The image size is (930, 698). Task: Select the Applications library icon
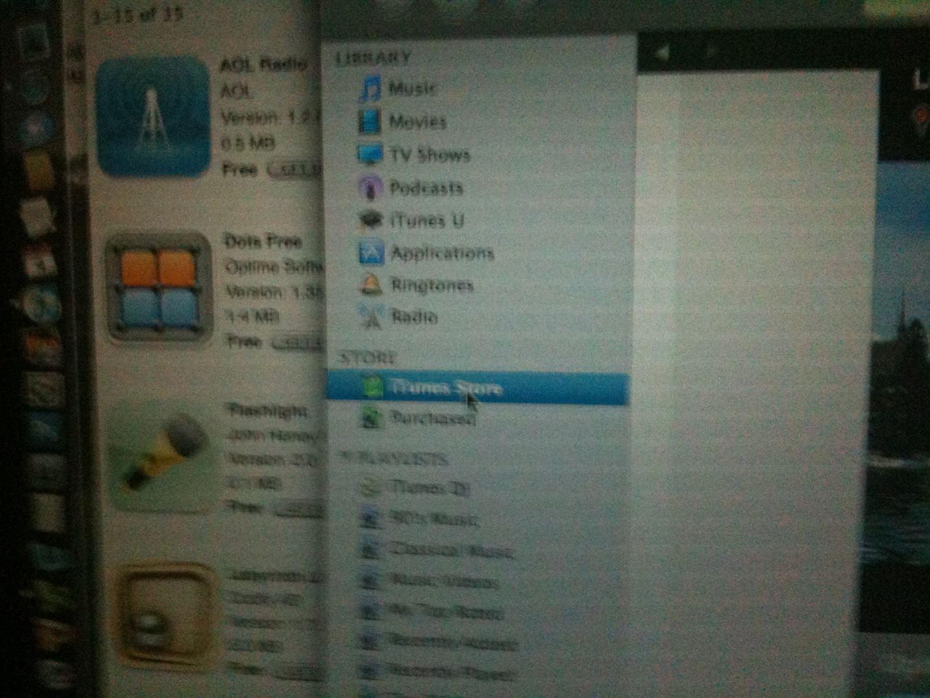[371, 253]
